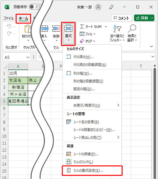Image resolution: width=158 pixels, height=179 pixels.
Task: Select 行の高さ(H)... menu item
Action: (92, 57)
